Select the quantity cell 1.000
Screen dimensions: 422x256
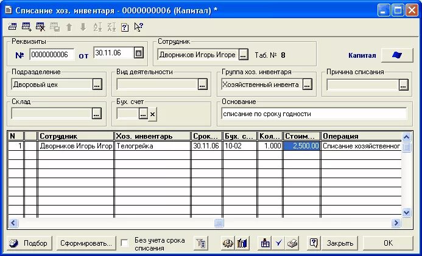pos(270,146)
